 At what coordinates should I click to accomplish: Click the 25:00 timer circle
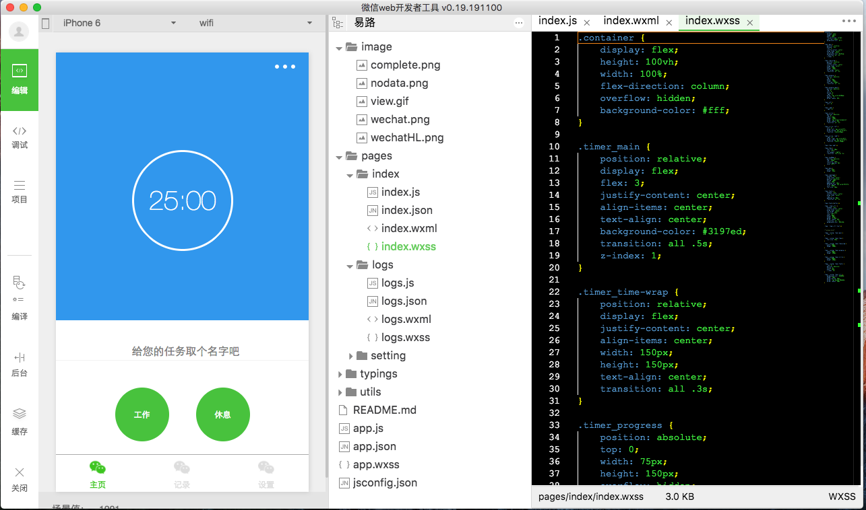tap(183, 201)
